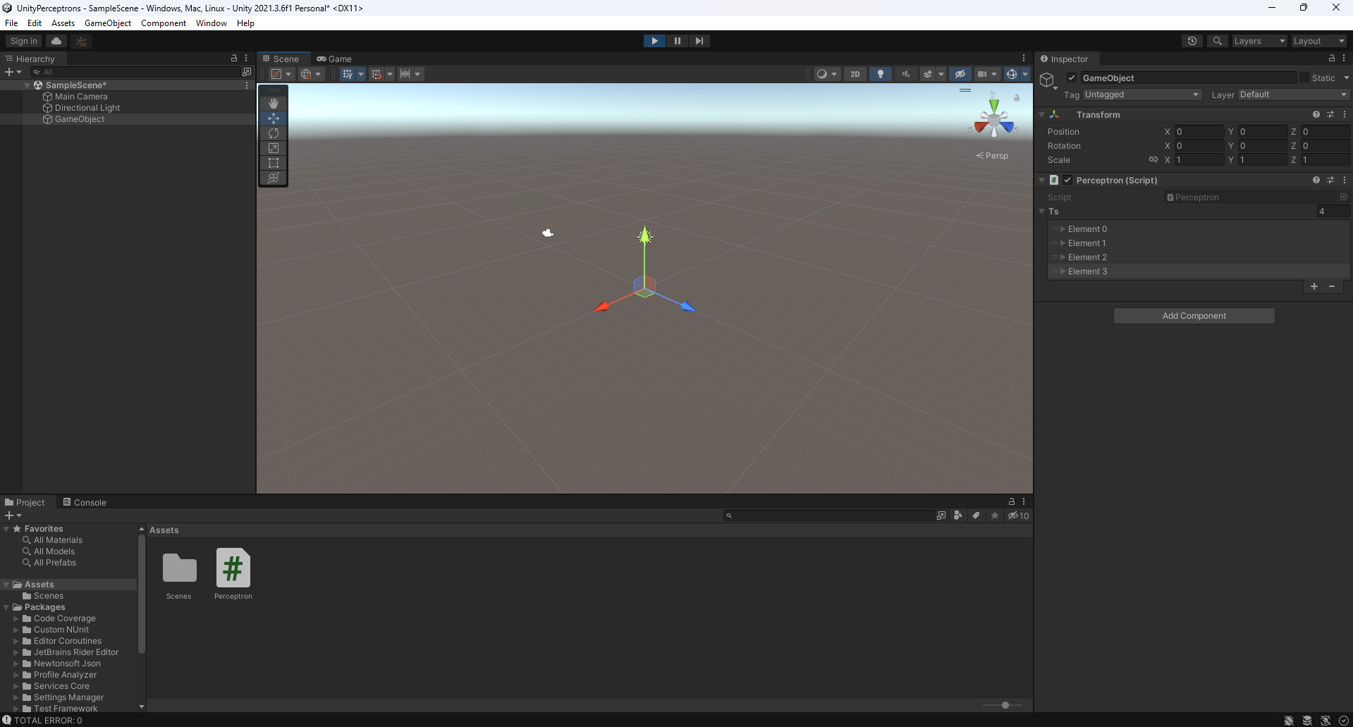Disable the Perceptron script component checkbox
This screenshot has height=727, width=1353.
point(1067,180)
